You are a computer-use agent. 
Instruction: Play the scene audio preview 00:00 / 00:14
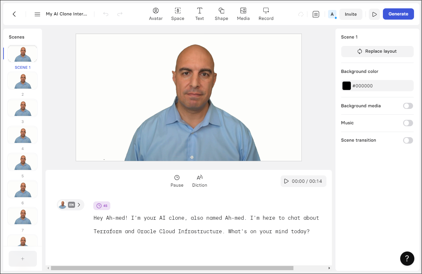[286, 181]
